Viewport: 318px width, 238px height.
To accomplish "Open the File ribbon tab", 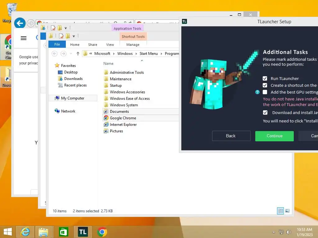I will [57, 44].
